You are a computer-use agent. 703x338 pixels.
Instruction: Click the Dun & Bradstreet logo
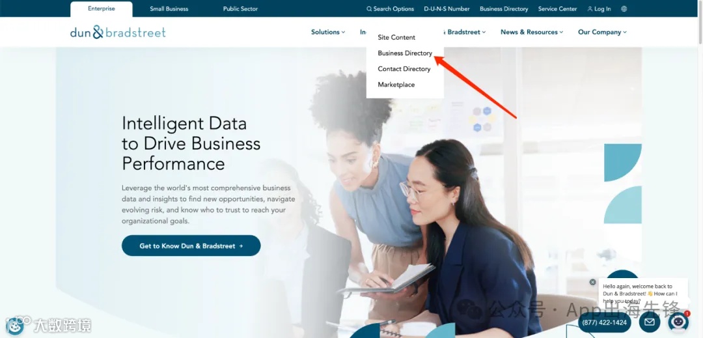[118, 32]
